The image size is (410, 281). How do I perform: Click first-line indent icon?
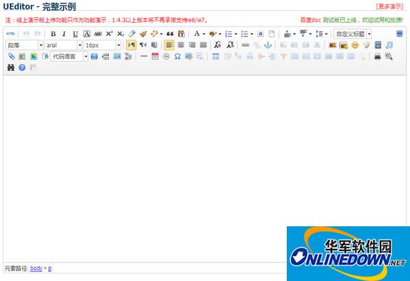[x=154, y=45]
